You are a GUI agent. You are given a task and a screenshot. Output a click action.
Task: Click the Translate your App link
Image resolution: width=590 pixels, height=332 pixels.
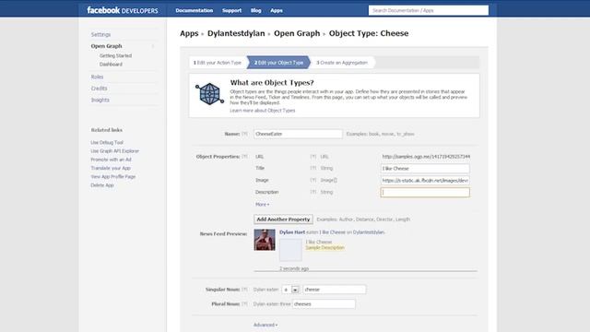pyautogui.click(x=111, y=168)
